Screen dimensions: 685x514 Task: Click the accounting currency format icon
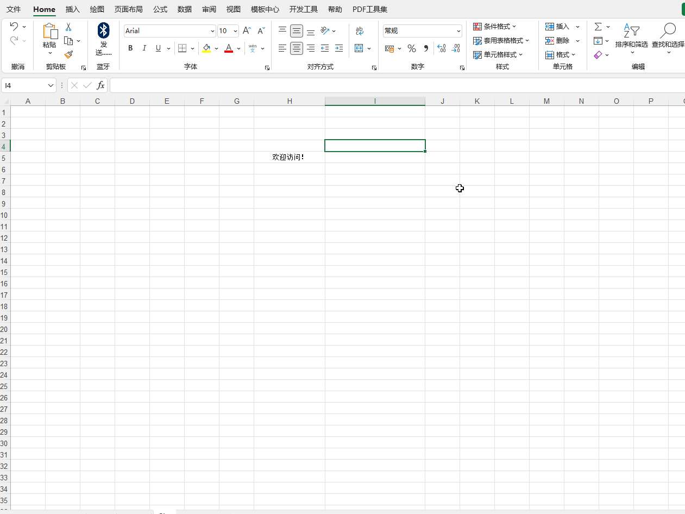click(389, 48)
